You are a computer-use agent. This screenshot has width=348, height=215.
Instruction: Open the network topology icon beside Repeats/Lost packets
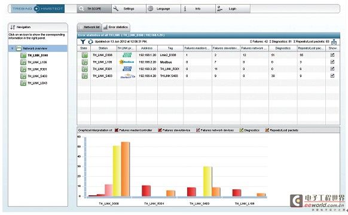[x=334, y=42]
